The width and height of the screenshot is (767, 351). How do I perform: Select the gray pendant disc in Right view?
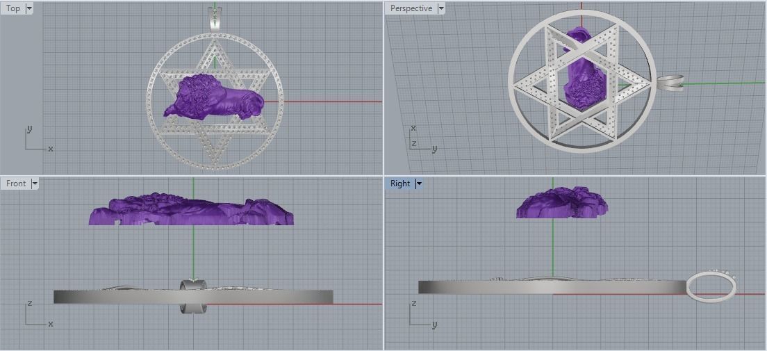[552, 287]
